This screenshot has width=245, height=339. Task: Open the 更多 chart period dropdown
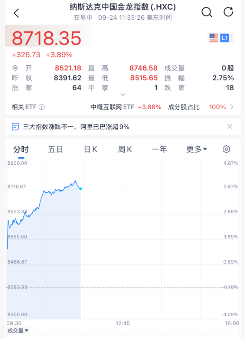click(x=197, y=149)
